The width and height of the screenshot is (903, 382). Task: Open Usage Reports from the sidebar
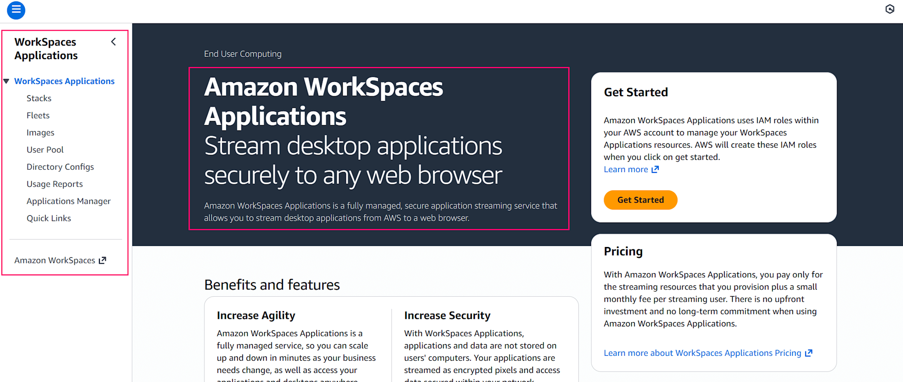pos(55,184)
